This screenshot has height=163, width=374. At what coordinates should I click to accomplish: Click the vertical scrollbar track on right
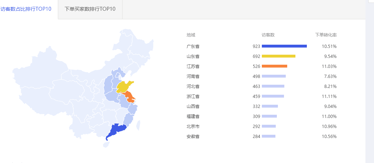pyautogui.click(x=370, y=81)
